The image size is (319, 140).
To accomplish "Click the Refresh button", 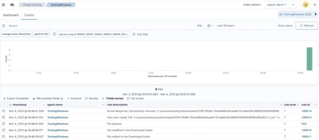I will pos(307,26).
